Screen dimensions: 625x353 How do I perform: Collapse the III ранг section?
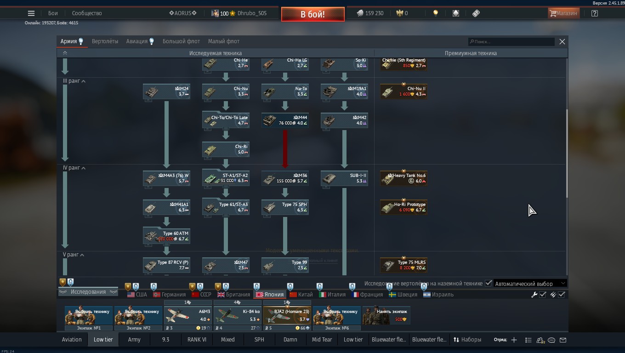click(x=74, y=81)
